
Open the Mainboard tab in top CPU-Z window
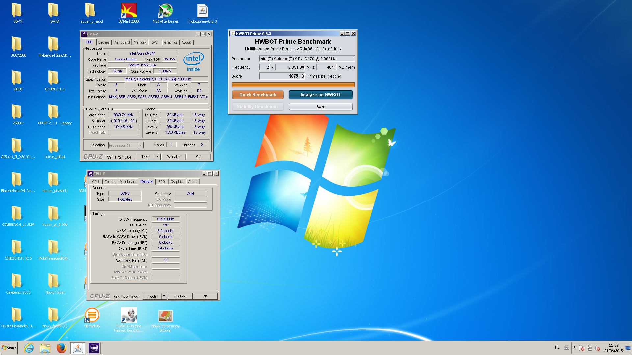point(121,42)
